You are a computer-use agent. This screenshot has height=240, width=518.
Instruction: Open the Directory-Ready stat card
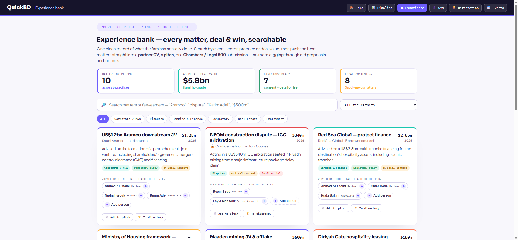298,81
